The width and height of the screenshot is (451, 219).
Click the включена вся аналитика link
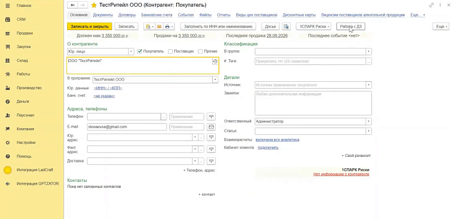(277, 140)
